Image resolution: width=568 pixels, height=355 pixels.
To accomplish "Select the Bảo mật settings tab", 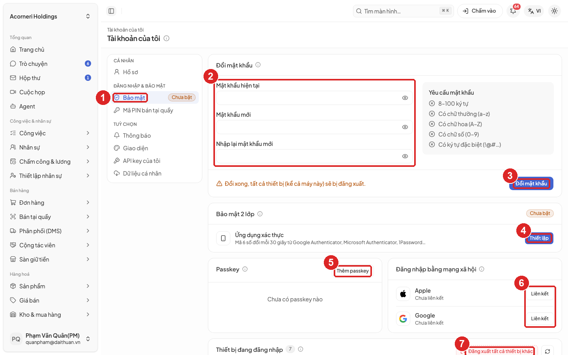I will coord(155,97).
